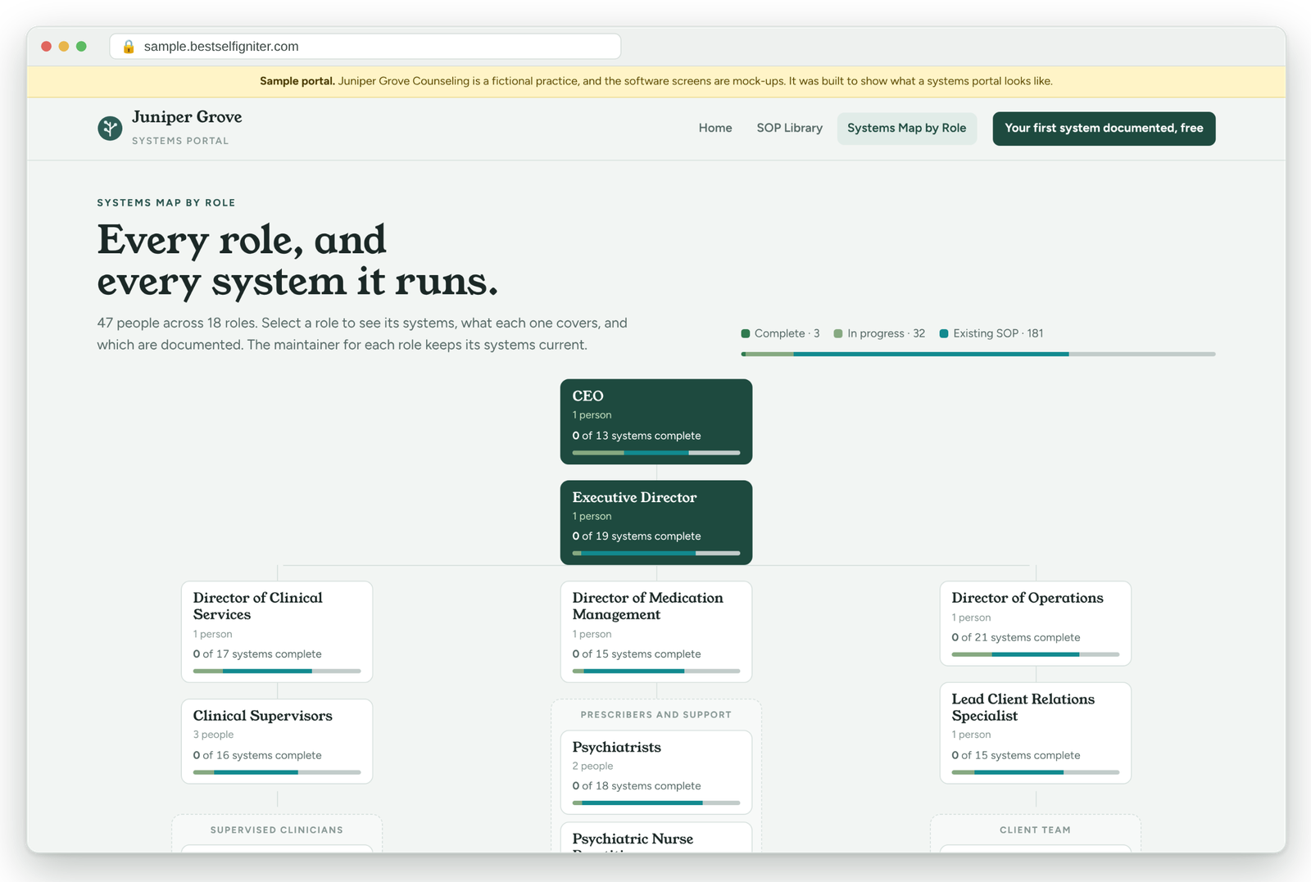Click the Juniper Grove title text
The width and height of the screenshot is (1311, 882).
(187, 117)
